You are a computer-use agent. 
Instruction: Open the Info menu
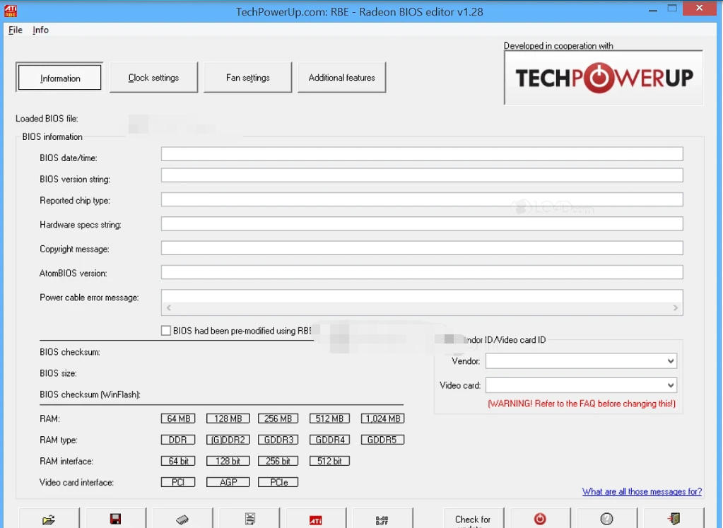tap(41, 30)
